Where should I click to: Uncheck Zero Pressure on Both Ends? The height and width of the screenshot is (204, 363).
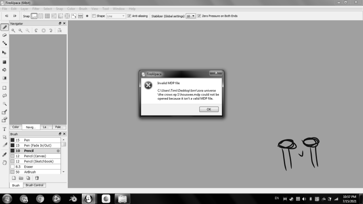tap(199, 16)
